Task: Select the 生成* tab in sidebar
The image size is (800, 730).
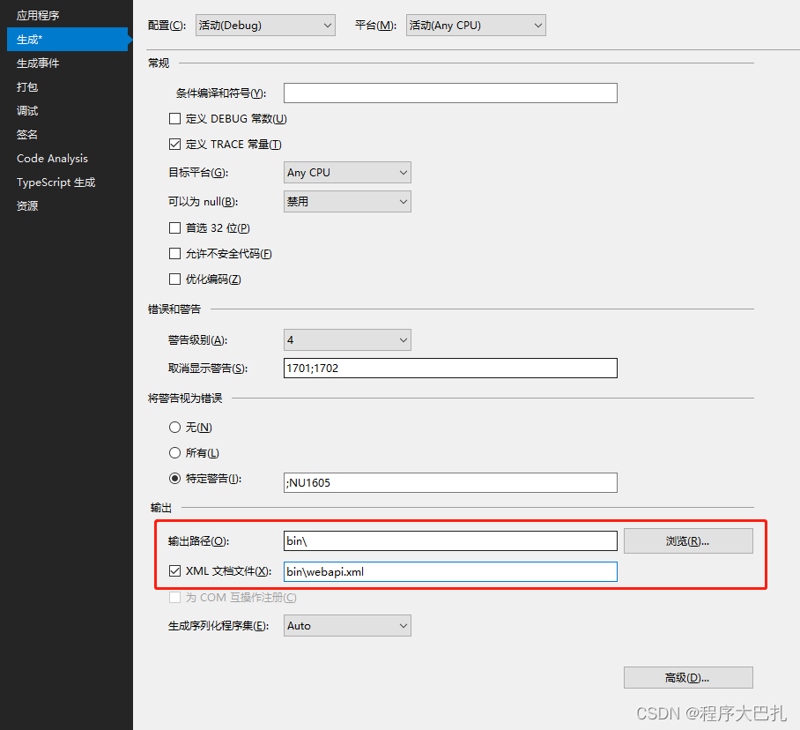Action: click(x=67, y=40)
